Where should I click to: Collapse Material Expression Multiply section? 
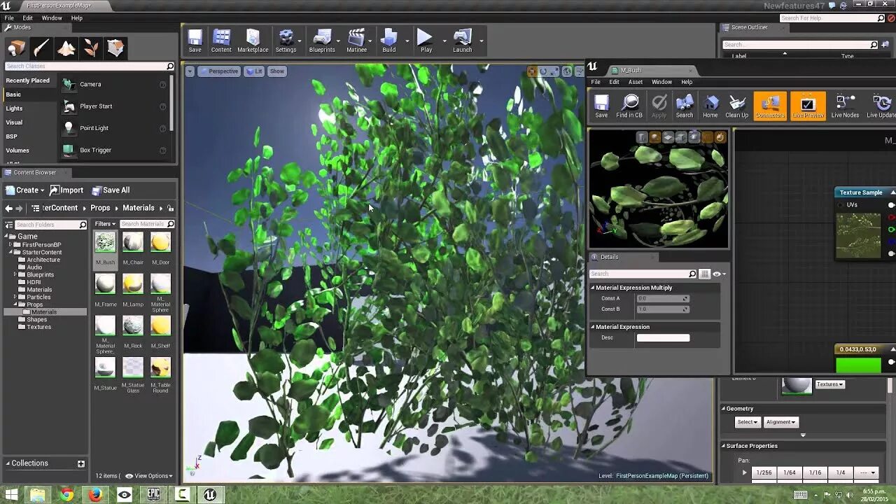tap(593, 288)
